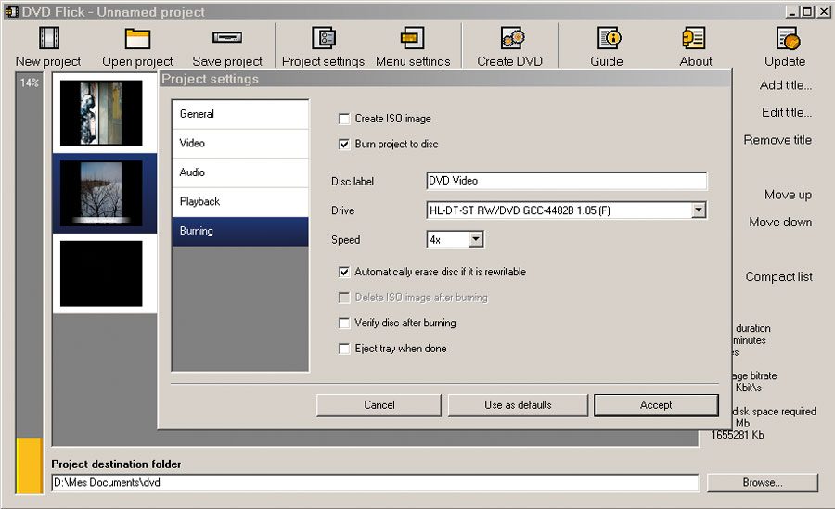Enable the Create ISO image checkbox
Viewport: 835px width, 509px height.
[x=344, y=119]
